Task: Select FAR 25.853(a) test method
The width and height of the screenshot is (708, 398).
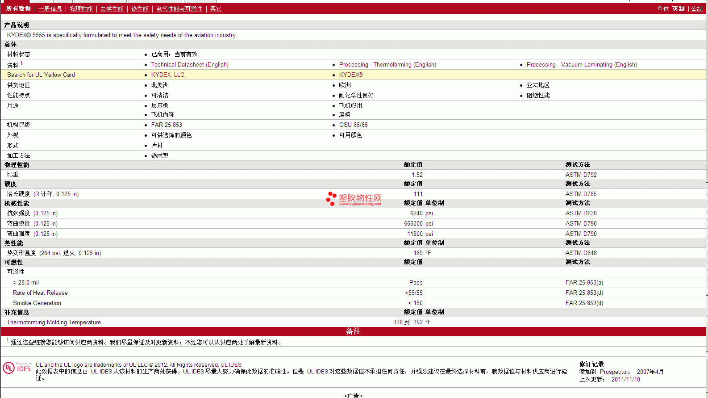Action: coord(584,282)
